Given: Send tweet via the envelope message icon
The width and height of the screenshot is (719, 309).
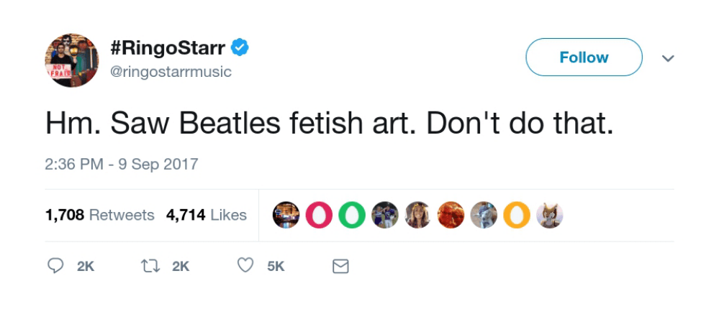Looking at the screenshot, I should (x=340, y=267).
